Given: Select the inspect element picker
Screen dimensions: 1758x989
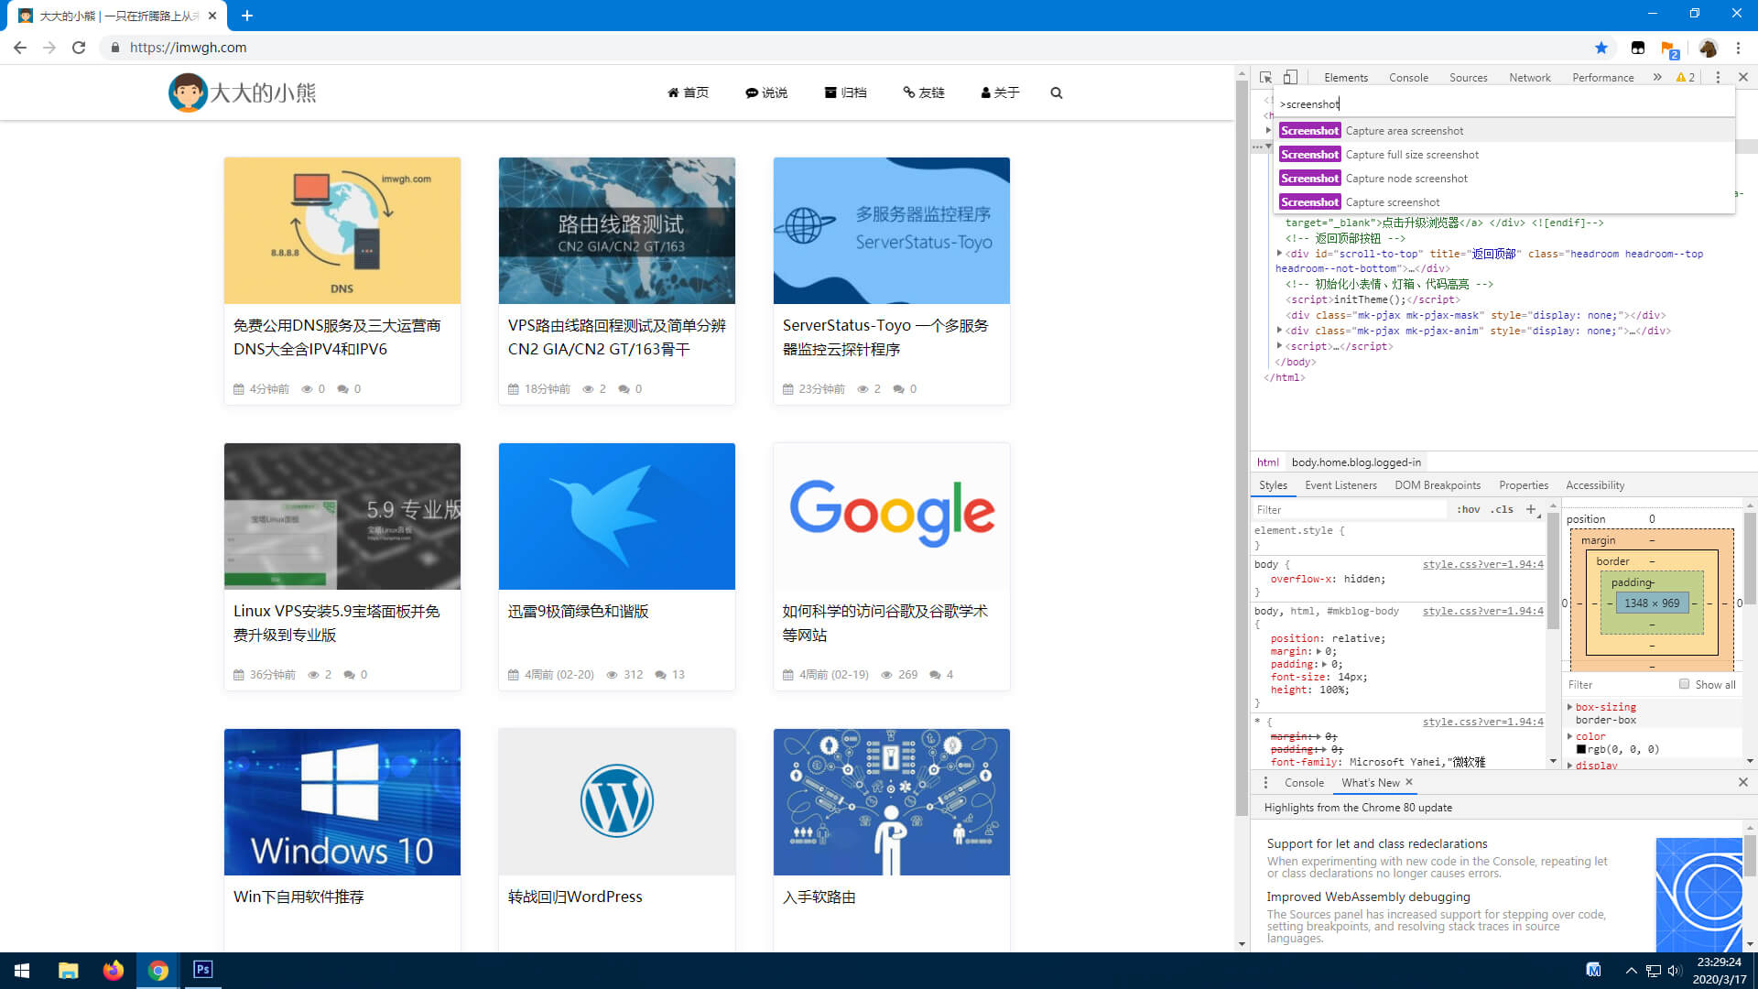Looking at the screenshot, I should click(x=1265, y=78).
